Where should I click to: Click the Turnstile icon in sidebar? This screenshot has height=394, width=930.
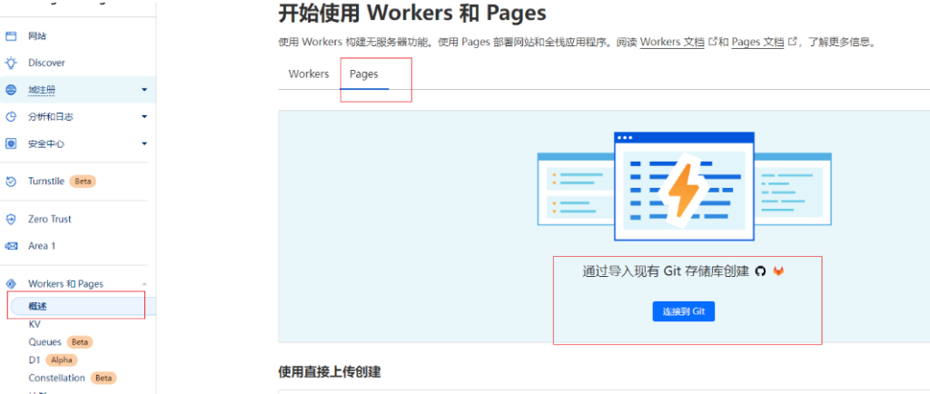11,182
